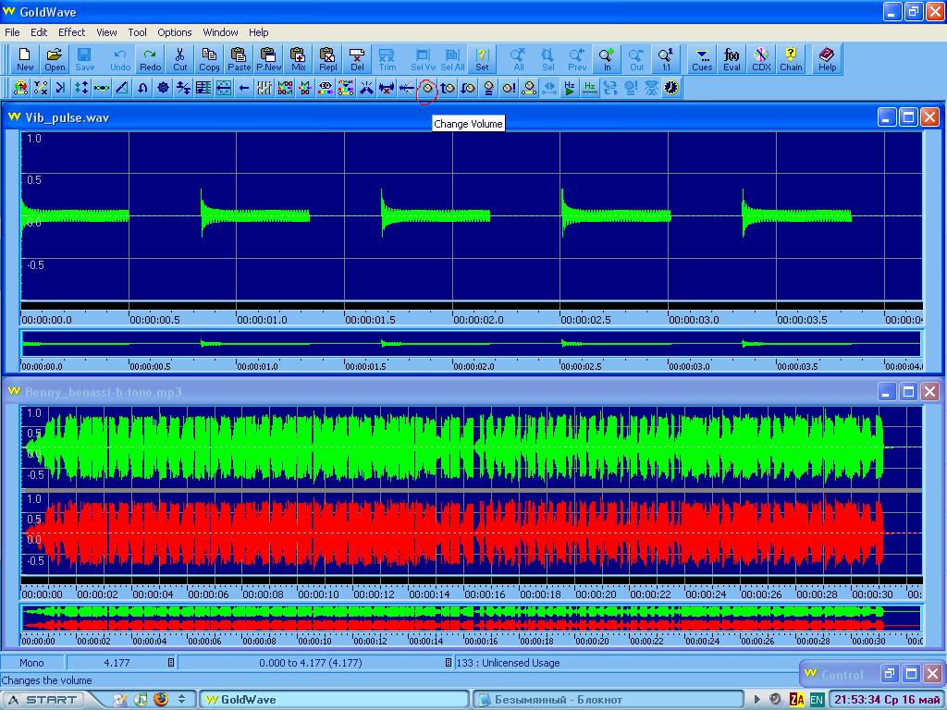947x710 pixels.
Task: Launch the CDX audio extraction tool
Action: 761,59
